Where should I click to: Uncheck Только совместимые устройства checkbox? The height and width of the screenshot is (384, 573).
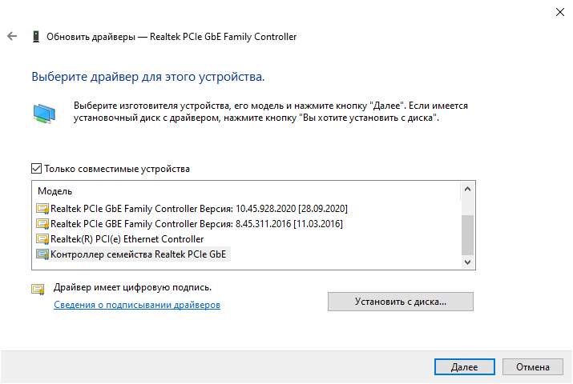[36, 169]
